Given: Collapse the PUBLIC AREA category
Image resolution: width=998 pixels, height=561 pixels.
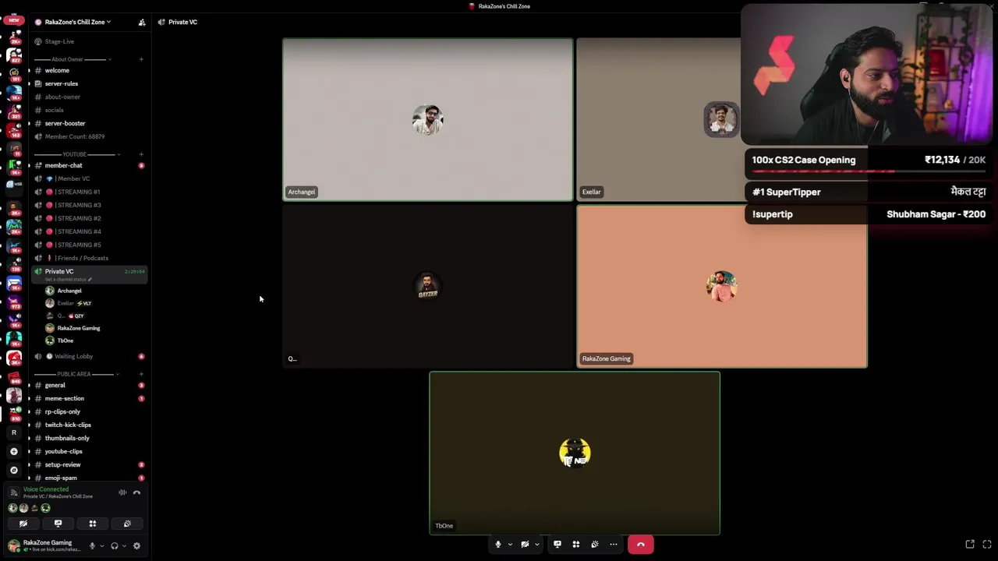Looking at the screenshot, I should [76, 374].
